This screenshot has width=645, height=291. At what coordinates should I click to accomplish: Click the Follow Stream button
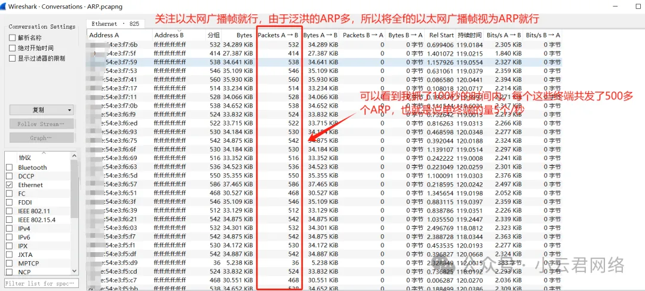tap(41, 124)
